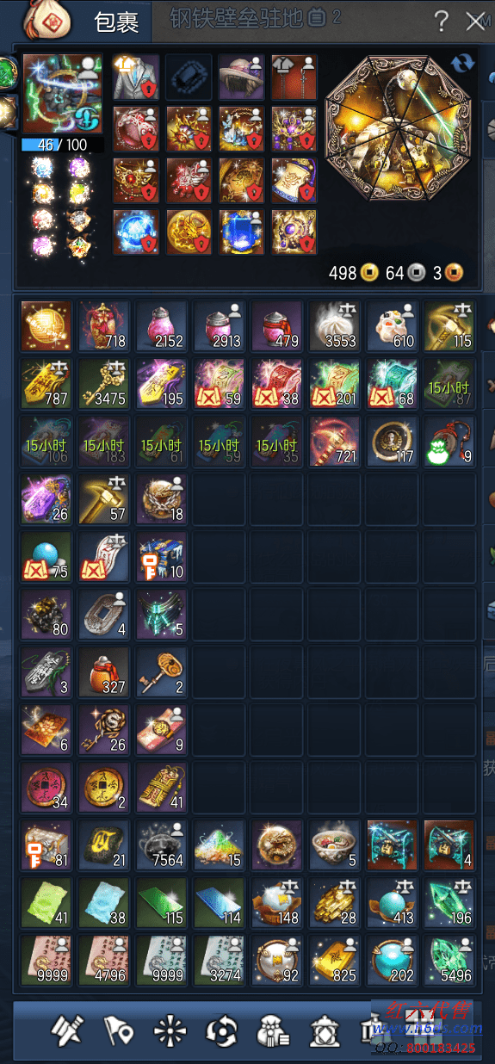Select the pink potion with count 2152
The image size is (495, 1064).
point(163,325)
